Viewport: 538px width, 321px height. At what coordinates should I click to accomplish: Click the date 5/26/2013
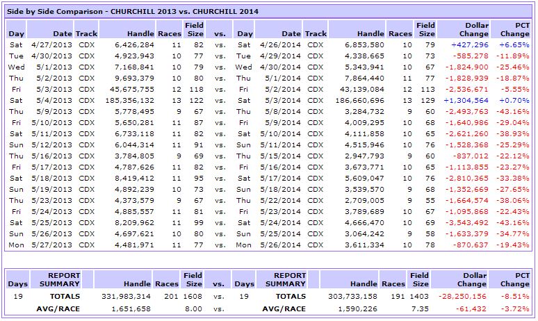(52, 234)
